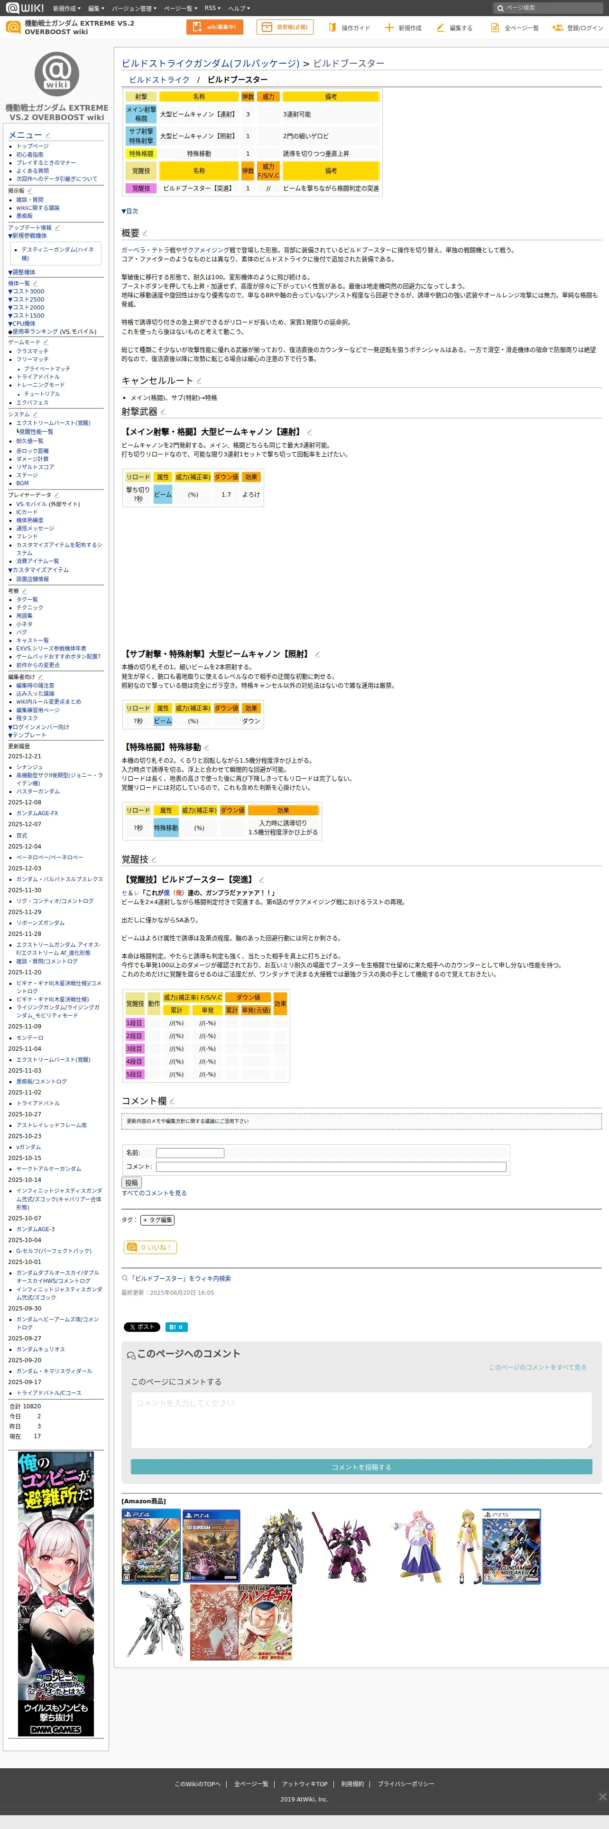Click pencil edit icon beside アップデート情報
609x1829 pixels.
coord(57,228)
